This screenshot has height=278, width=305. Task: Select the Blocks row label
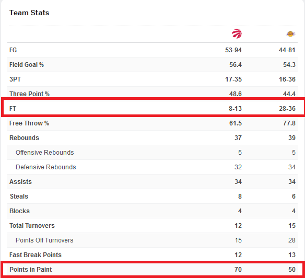coord(19,211)
